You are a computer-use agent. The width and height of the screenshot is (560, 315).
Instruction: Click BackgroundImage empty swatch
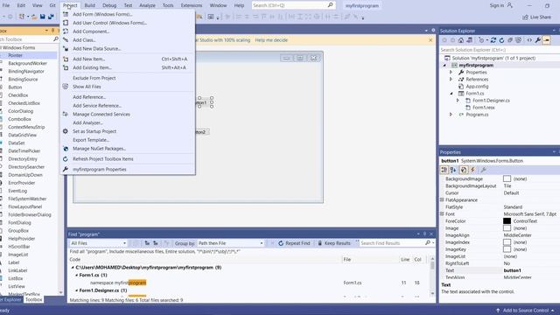[x=507, y=178]
